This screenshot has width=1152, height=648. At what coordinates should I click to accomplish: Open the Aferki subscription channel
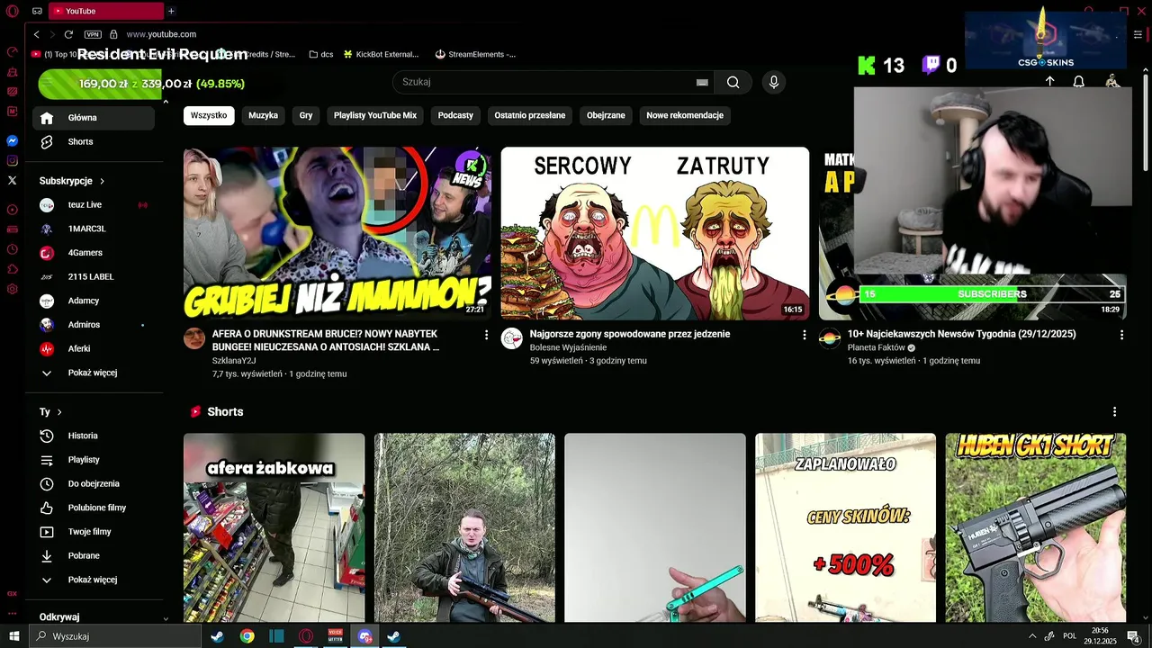pyautogui.click(x=94, y=348)
